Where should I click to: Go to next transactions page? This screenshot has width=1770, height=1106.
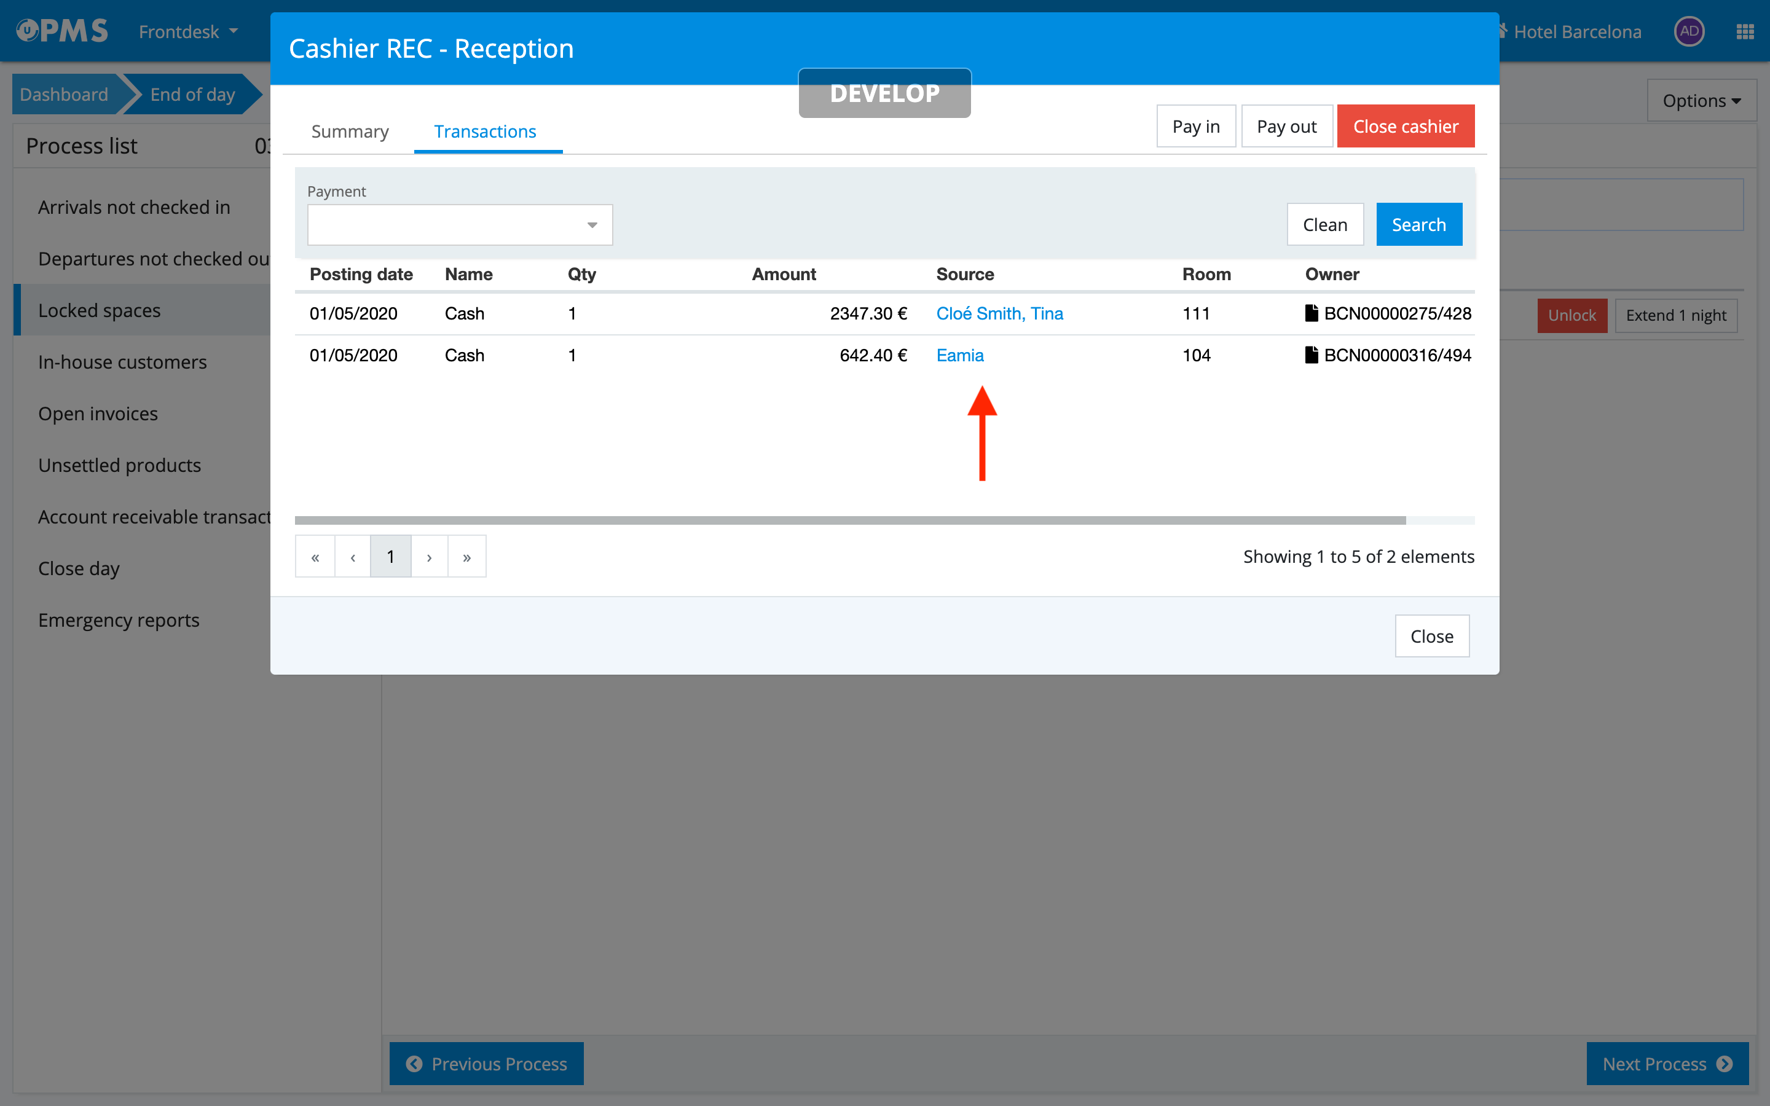(x=430, y=557)
